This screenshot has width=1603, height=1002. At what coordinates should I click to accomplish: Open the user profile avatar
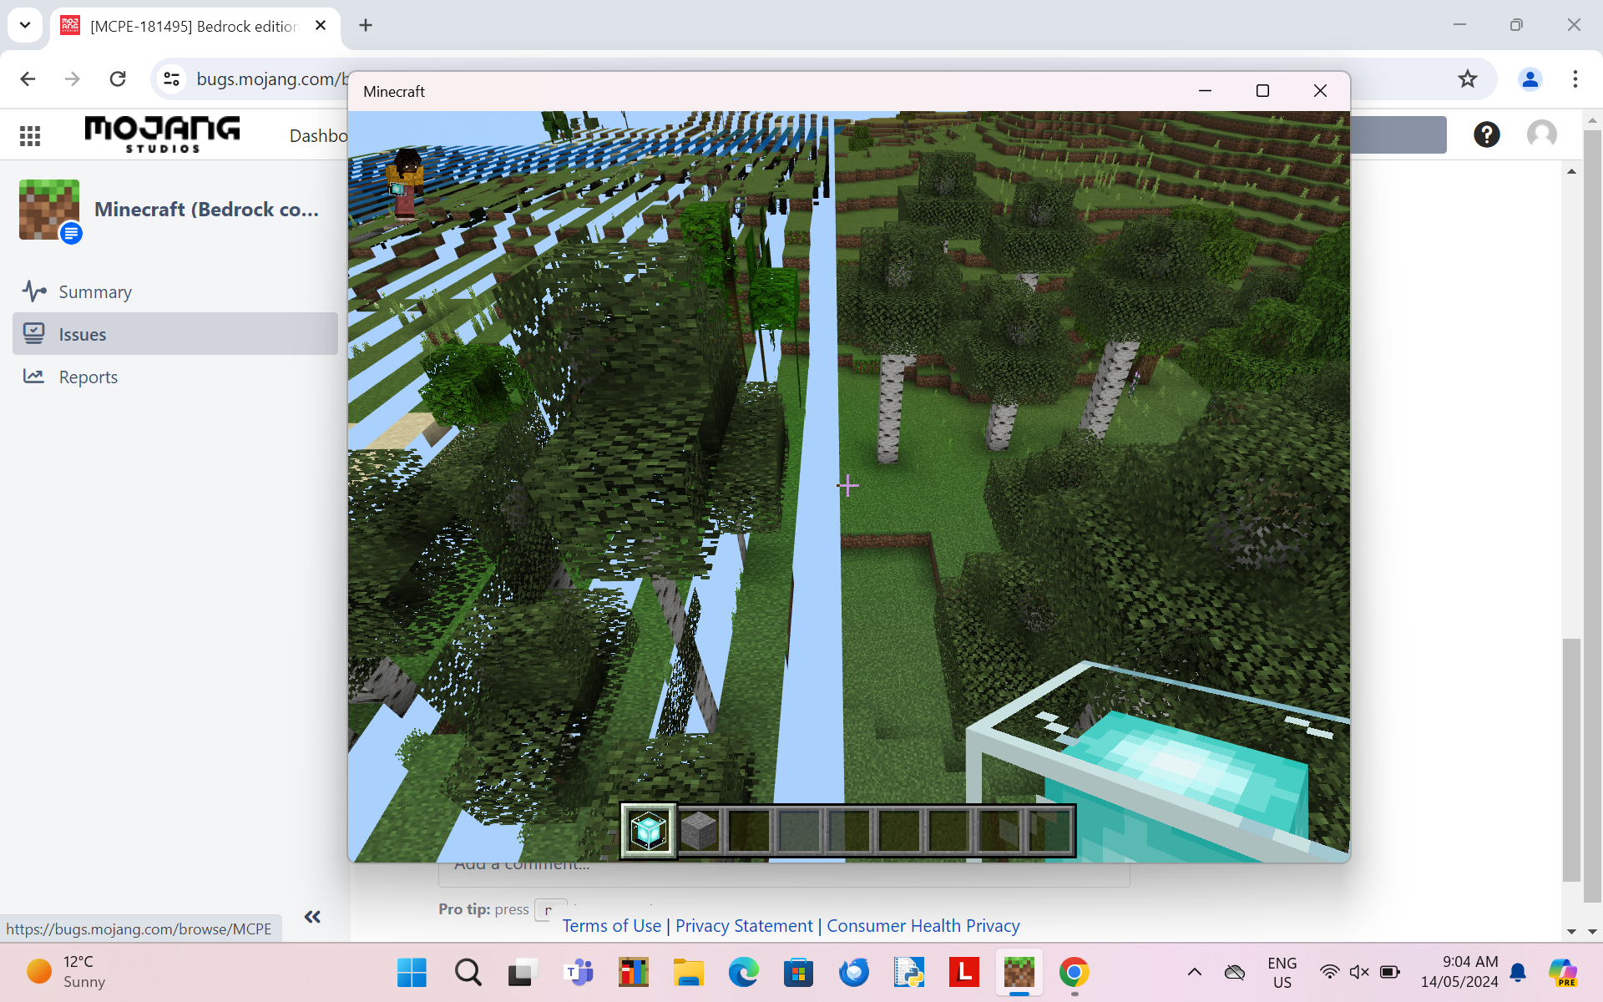[x=1541, y=134]
